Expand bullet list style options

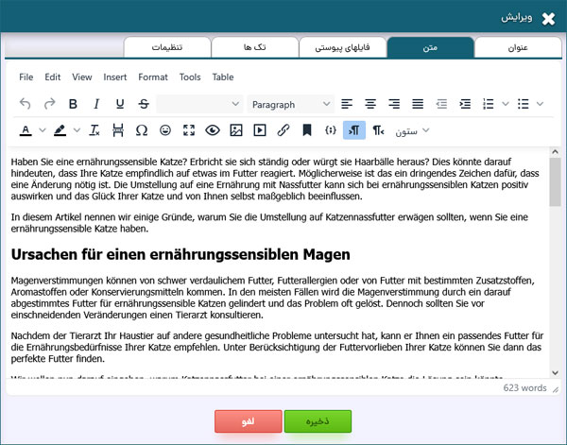(540, 104)
